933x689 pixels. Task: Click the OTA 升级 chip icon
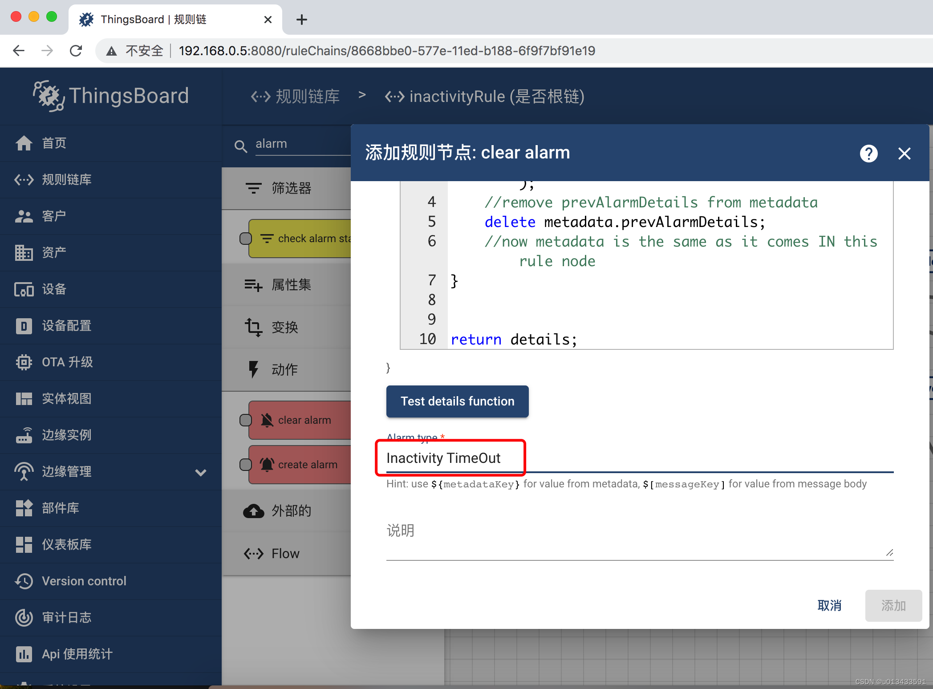point(24,362)
